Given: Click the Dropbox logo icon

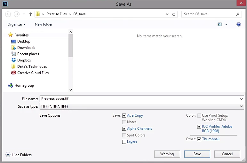Looking at the screenshot, I should [13, 60].
